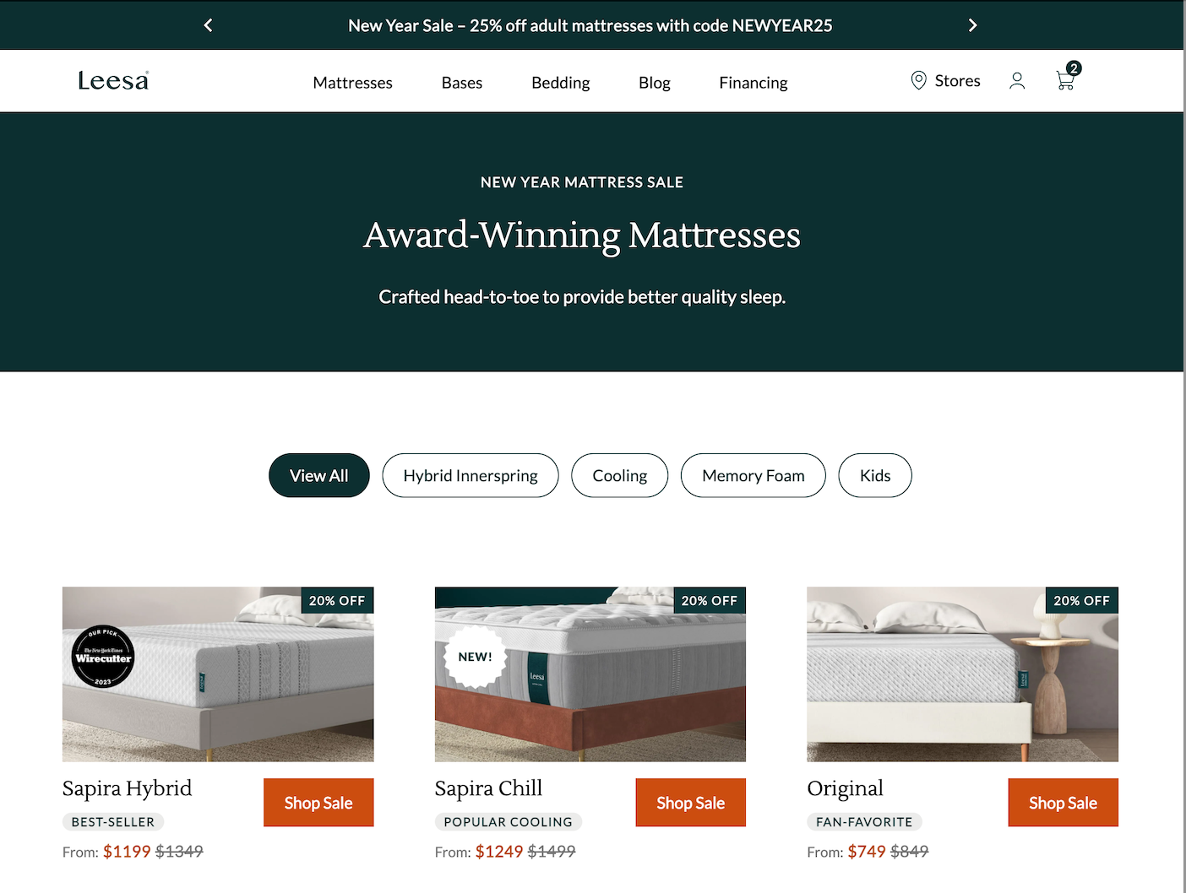Click the BEST-SELLER tag
The width and height of the screenshot is (1186, 893).
(113, 822)
